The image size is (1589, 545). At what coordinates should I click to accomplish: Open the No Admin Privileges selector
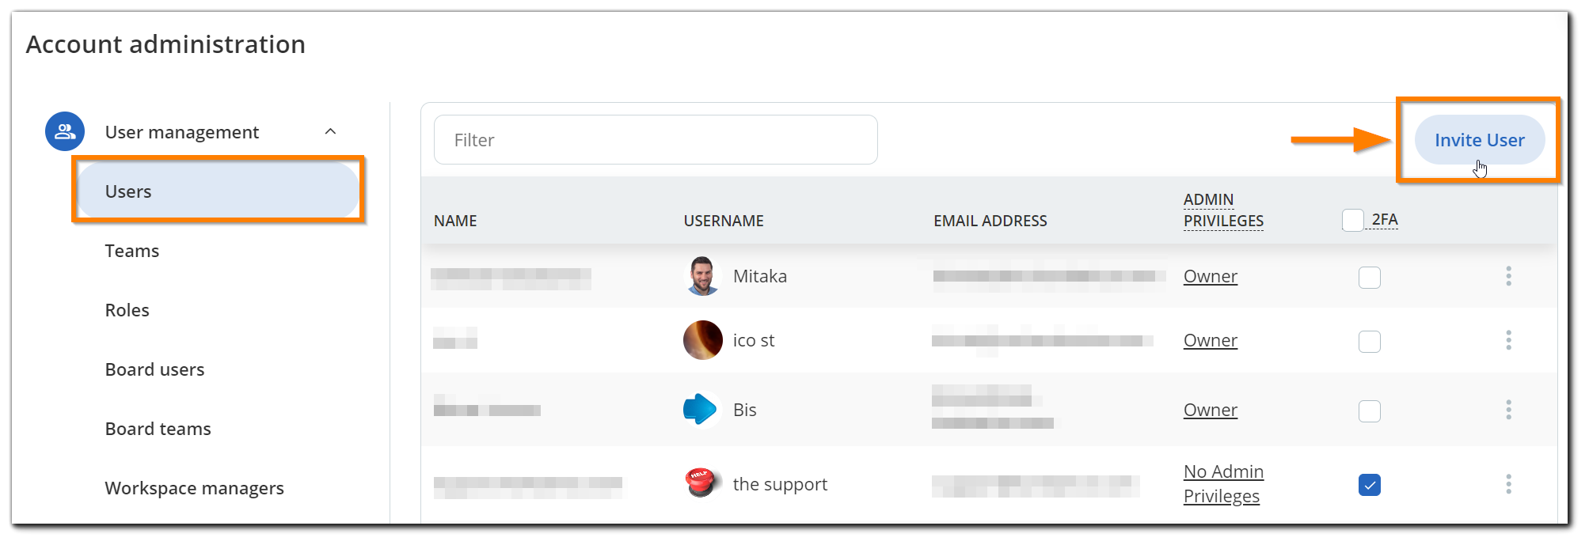[x=1222, y=483]
